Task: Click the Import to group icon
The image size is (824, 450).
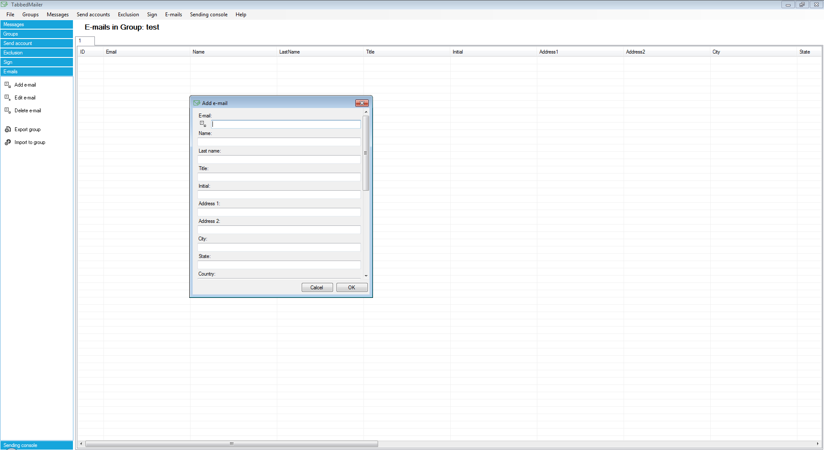Action: tap(8, 142)
